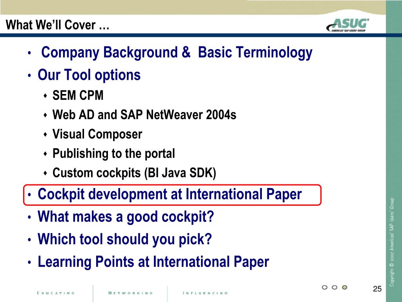Click "Networking" in the footer

tap(130, 293)
